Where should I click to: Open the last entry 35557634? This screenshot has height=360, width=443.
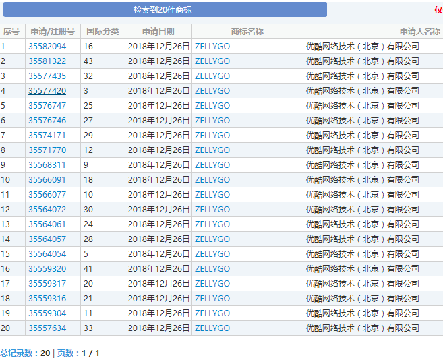[47, 328]
